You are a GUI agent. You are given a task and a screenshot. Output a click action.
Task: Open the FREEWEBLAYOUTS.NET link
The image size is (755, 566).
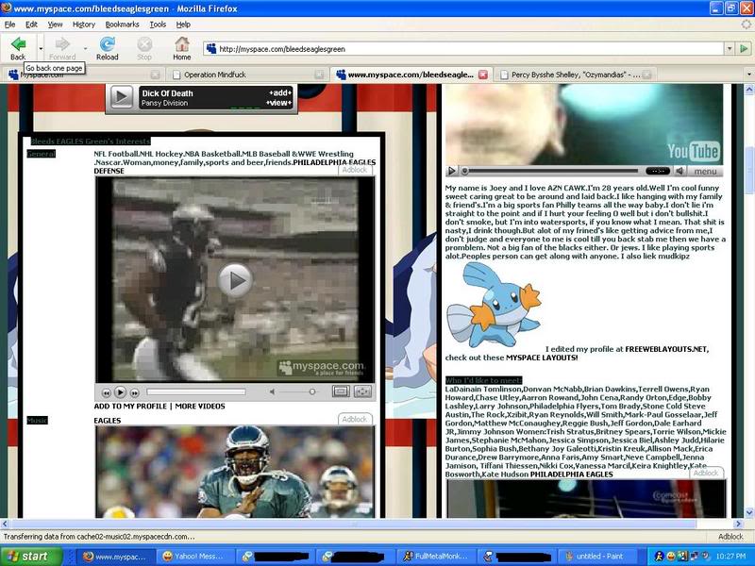666,349
